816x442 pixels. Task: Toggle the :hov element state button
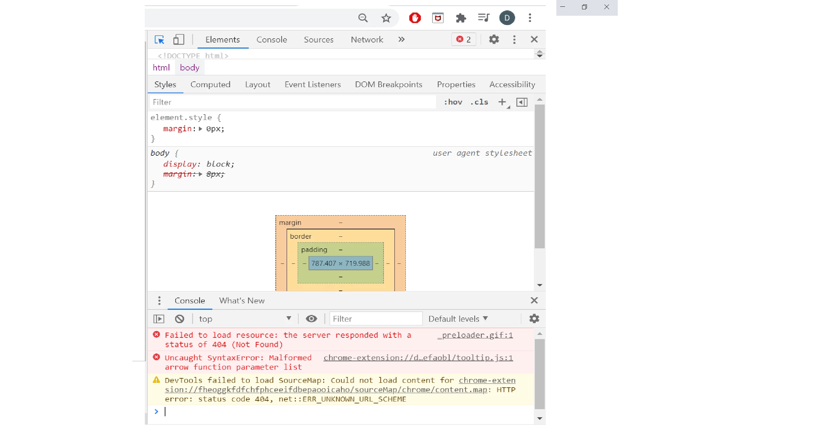pyautogui.click(x=453, y=102)
